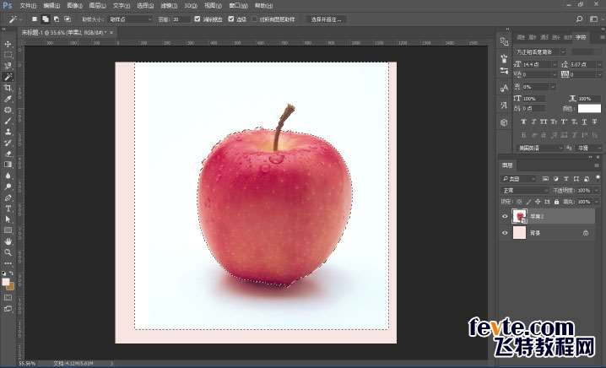
Task: Change screen mode icon in toolbar
Action: coord(8,309)
